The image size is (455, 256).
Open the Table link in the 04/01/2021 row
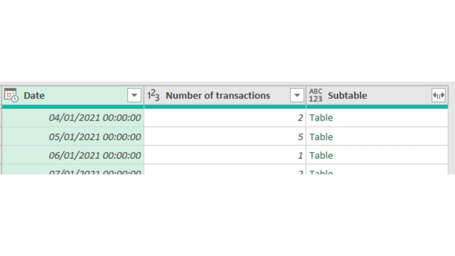coord(321,118)
